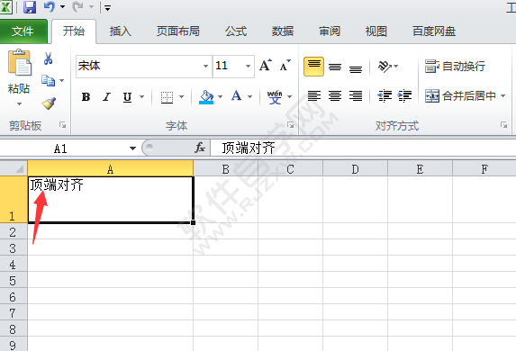Click the 合并后居中 button
Image resolution: width=516 pixels, height=351 pixels.
tap(460, 96)
